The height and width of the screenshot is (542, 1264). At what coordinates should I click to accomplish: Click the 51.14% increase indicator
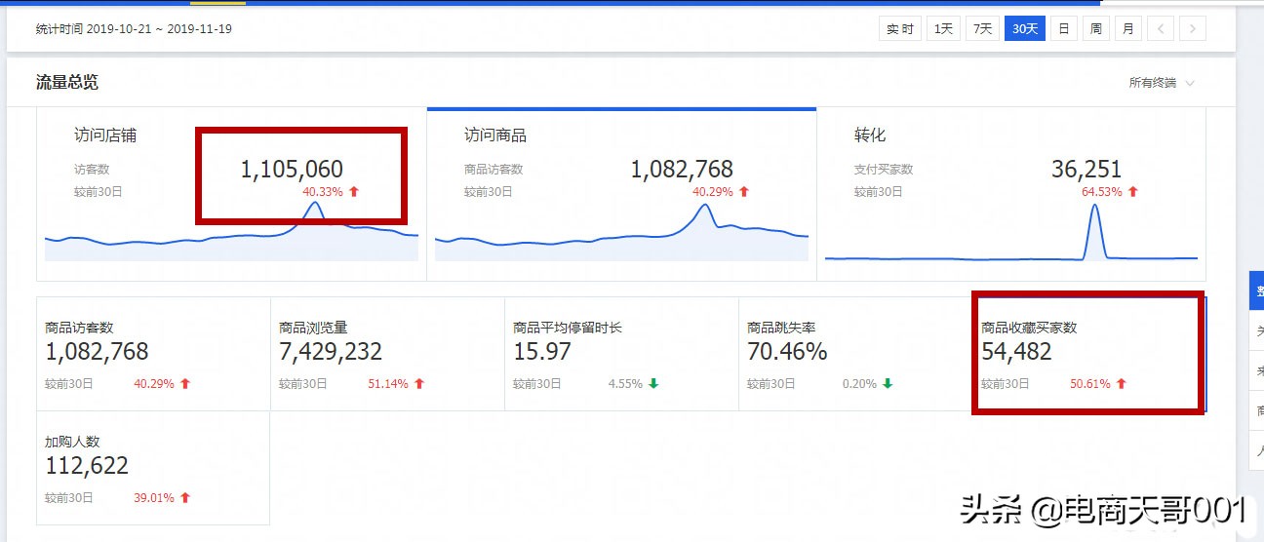coord(396,384)
